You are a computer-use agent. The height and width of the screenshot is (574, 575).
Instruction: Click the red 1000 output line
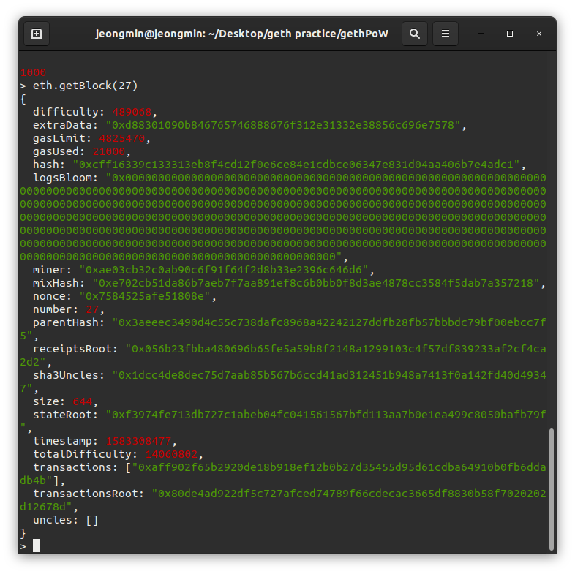(x=33, y=72)
